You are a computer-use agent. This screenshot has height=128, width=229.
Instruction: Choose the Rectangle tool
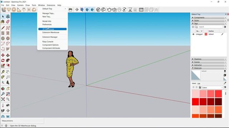3,33
